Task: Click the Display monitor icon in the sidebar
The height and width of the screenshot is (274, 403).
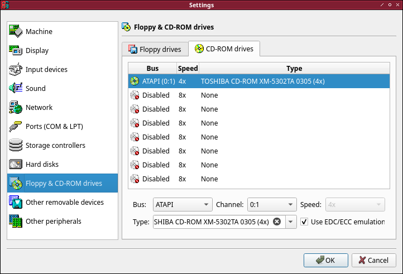Action: pos(16,50)
